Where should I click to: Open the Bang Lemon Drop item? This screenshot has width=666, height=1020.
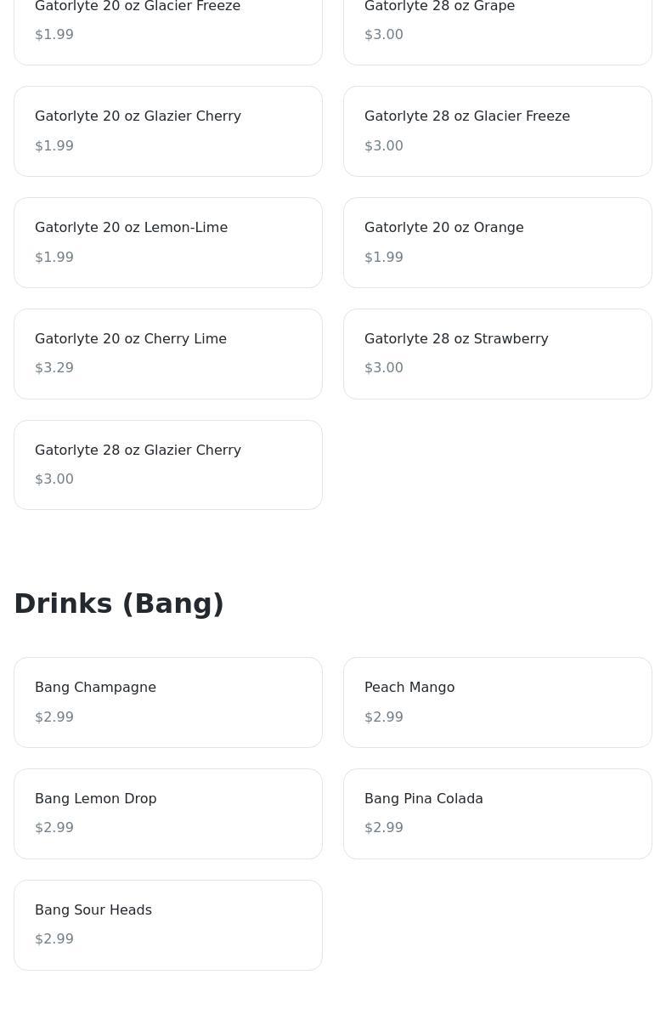click(x=168, y=813)
